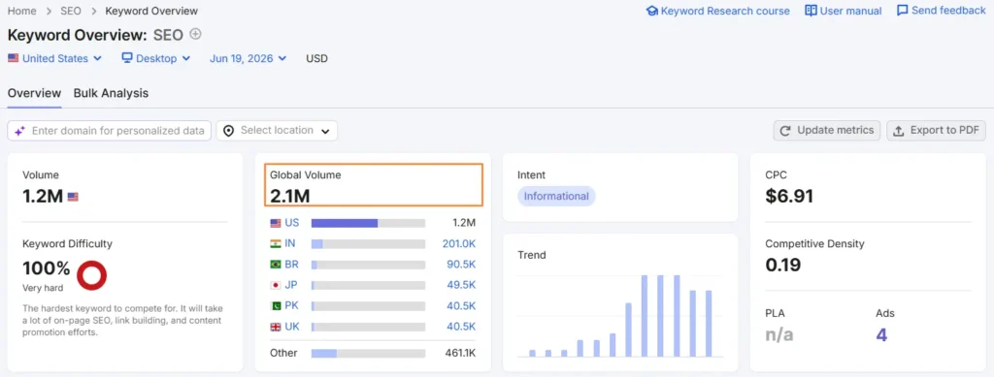Click the US flag in Global Volume list
The image size is (994, 377).
(x=275, y=223)
